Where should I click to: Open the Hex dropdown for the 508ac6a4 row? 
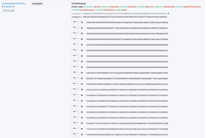(x=75, y=28)
